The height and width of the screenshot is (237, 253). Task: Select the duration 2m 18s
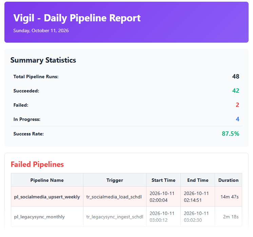coord(231,217)
